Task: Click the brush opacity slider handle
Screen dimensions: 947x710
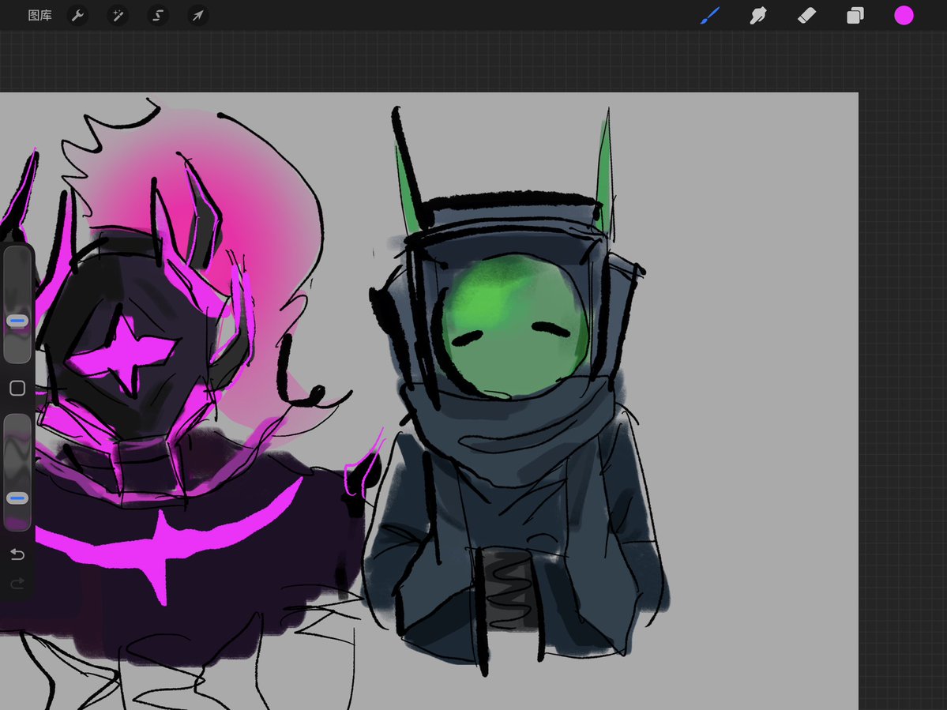Action: tap(17, 498)
